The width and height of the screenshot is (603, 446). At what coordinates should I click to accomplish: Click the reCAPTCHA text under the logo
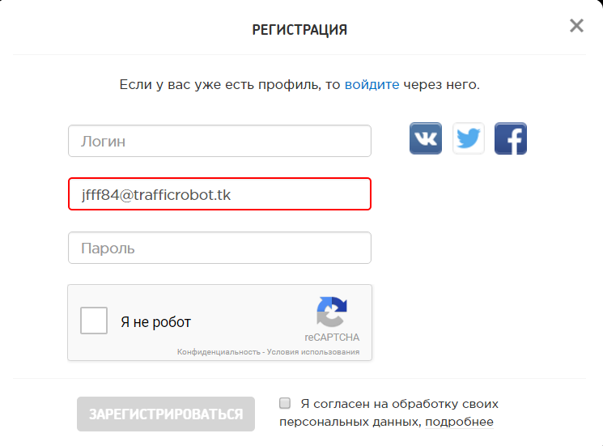[x=332, y=338]
